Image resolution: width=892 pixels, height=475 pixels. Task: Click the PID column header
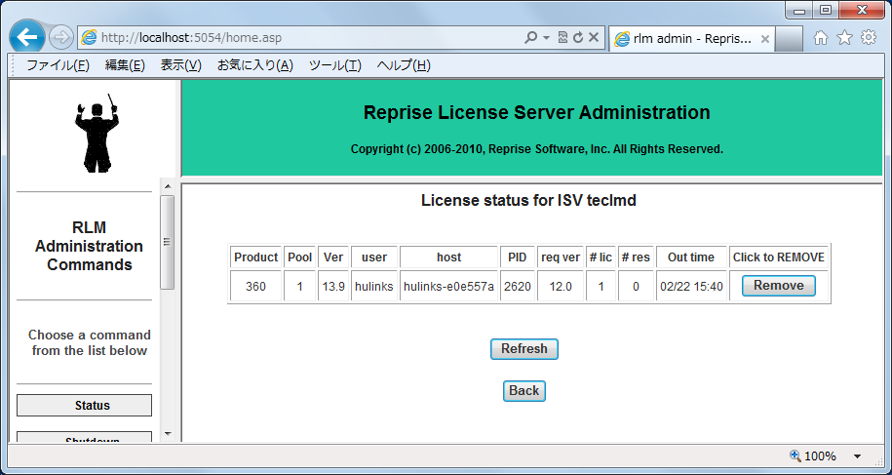[x=518, y=257]
